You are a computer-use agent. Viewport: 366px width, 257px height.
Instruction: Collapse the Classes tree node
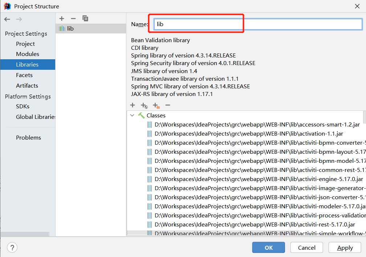132,115
